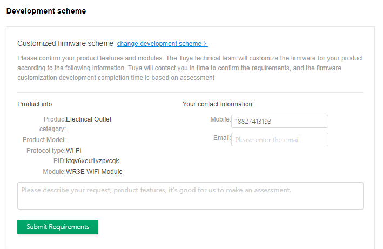Viewport: 383px width, 249px height.
Task: Click the firmware customization description paragraph
Action: coord(190,68)
